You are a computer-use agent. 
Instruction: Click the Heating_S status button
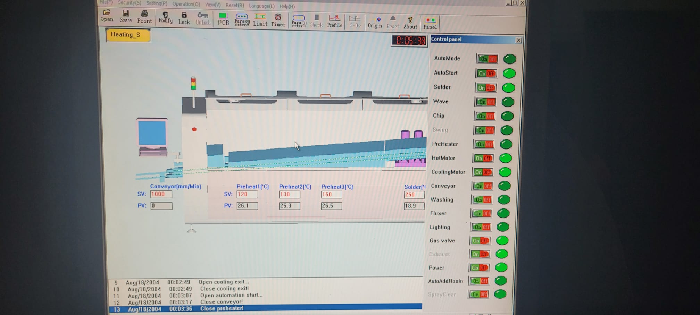coord(128,35)
